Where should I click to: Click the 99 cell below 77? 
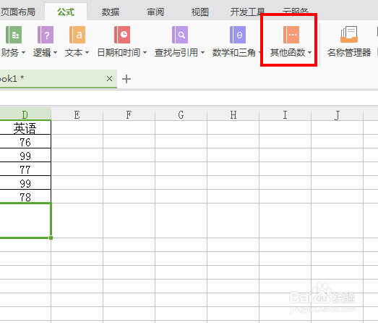(25, 183)
